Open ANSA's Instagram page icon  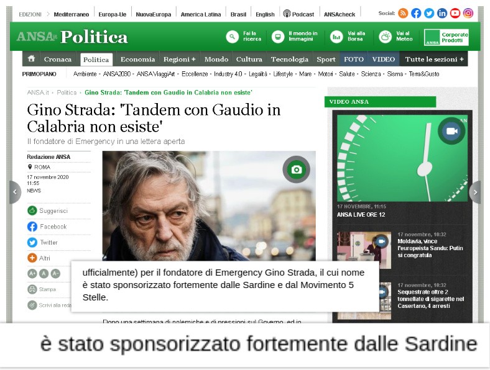[x=468, y=13]
